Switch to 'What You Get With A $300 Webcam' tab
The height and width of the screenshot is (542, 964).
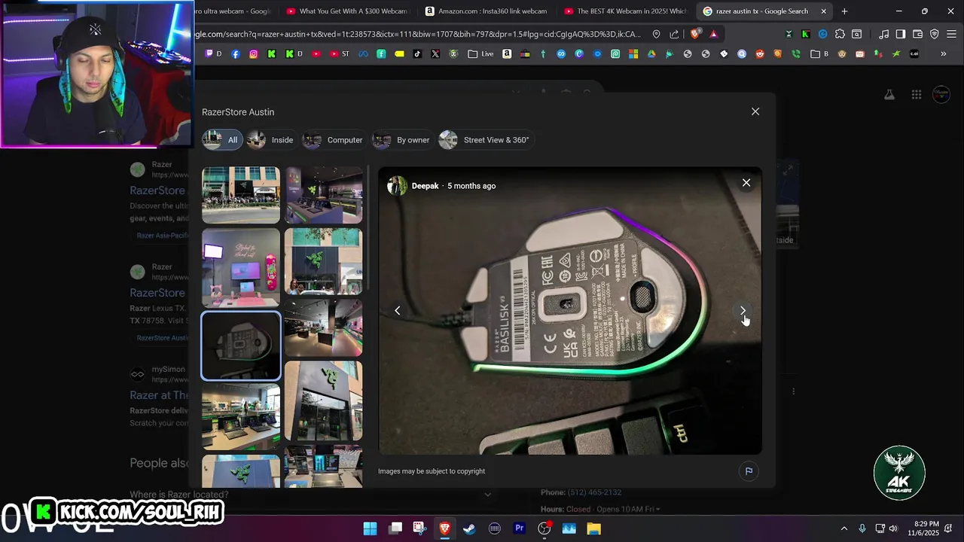pos(347,11)
